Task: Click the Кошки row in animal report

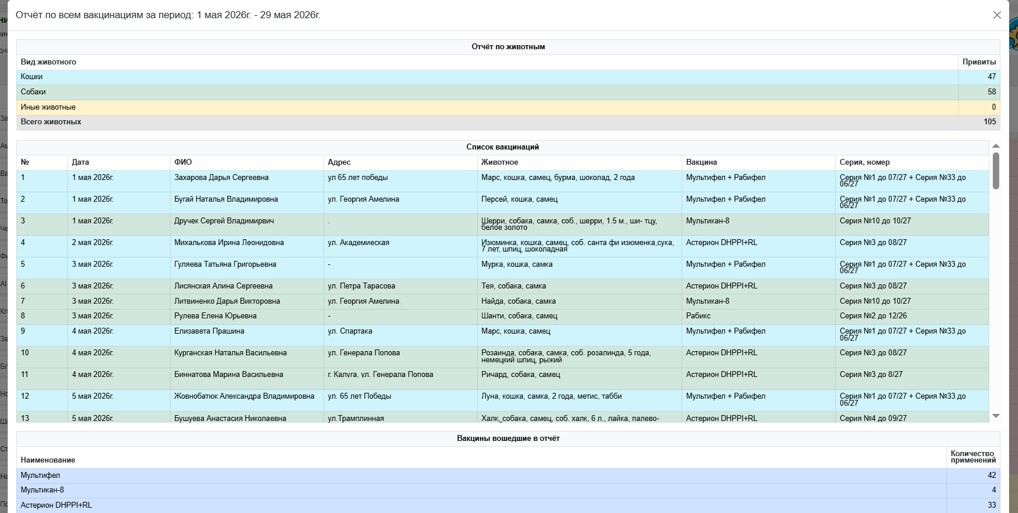Action: click(508, 77)
